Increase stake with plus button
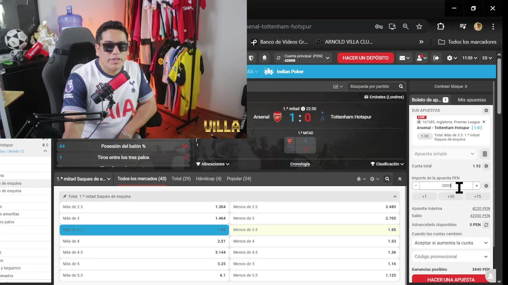This screenshot has width=508, height=285. [x=477, y=186]
